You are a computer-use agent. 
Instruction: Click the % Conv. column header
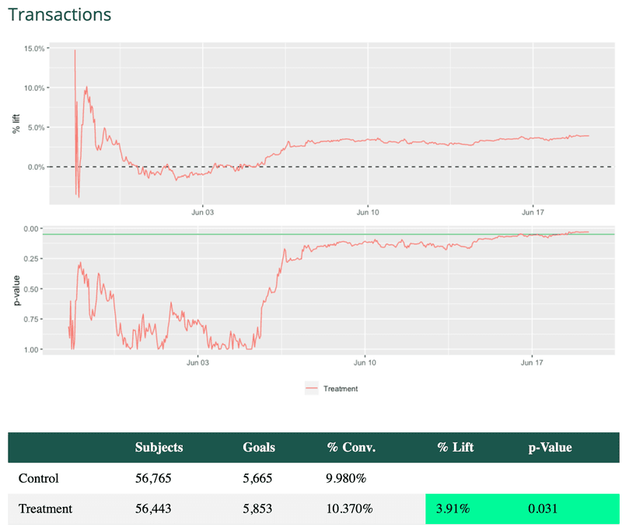(x=351, y=447)
